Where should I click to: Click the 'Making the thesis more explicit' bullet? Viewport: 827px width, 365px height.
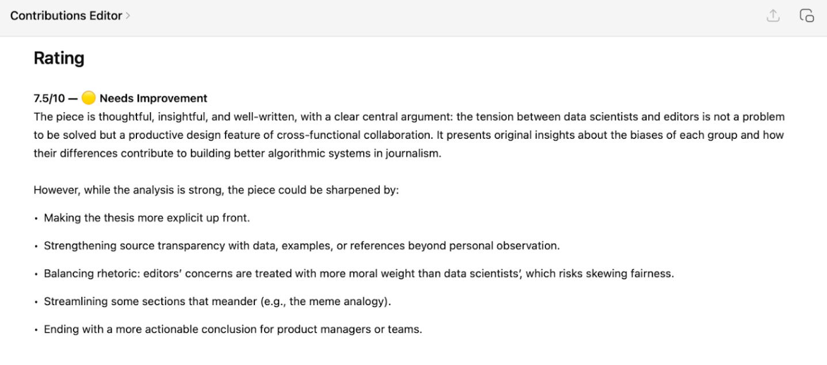[x=147, y=218]
